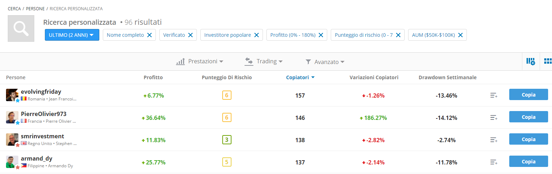This screenshot has height=174, width=552.
Task: Open the ULTIMO (2 ANNI) period dropdown
Action: (72, 35)
